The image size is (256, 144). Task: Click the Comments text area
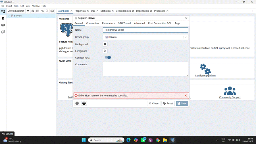(x=145, y=69)
